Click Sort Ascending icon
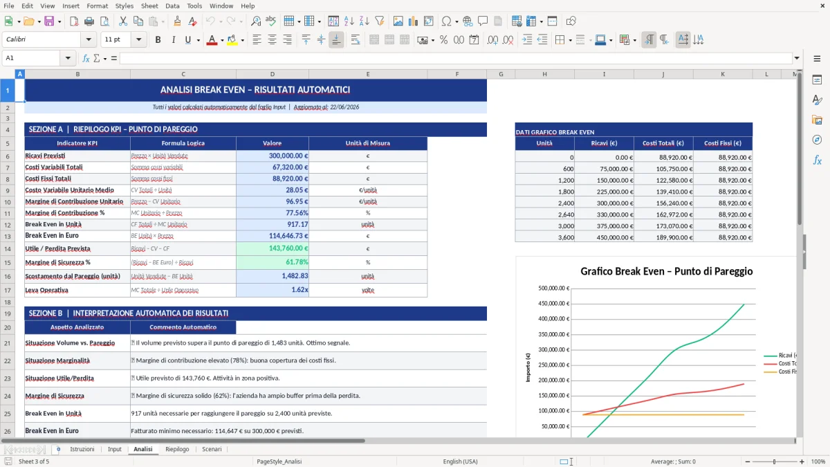This screenshot has height=467, width=830. (x=349, y=21)
